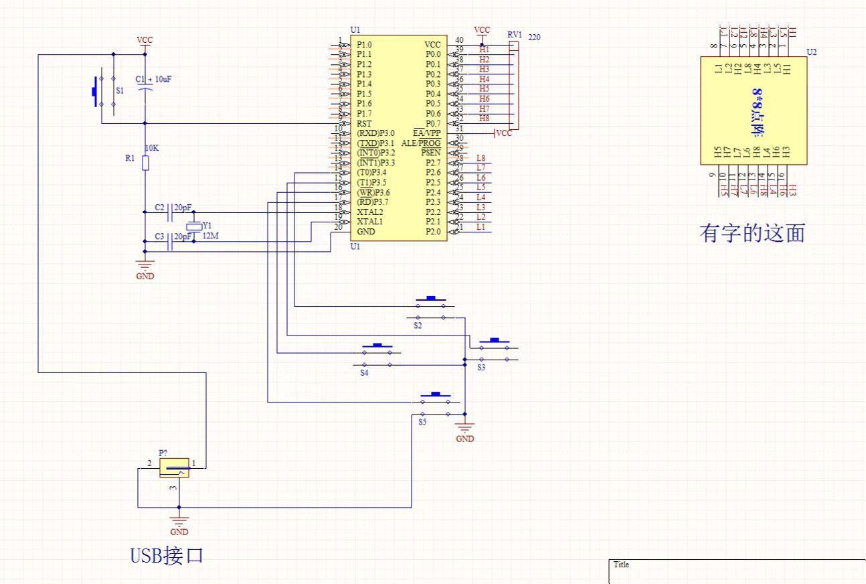Select GND power symbol below switch S5
Image resolution: width=866 pixels, height=584 pixels.
pyautogui.click(x=464, y=431)
